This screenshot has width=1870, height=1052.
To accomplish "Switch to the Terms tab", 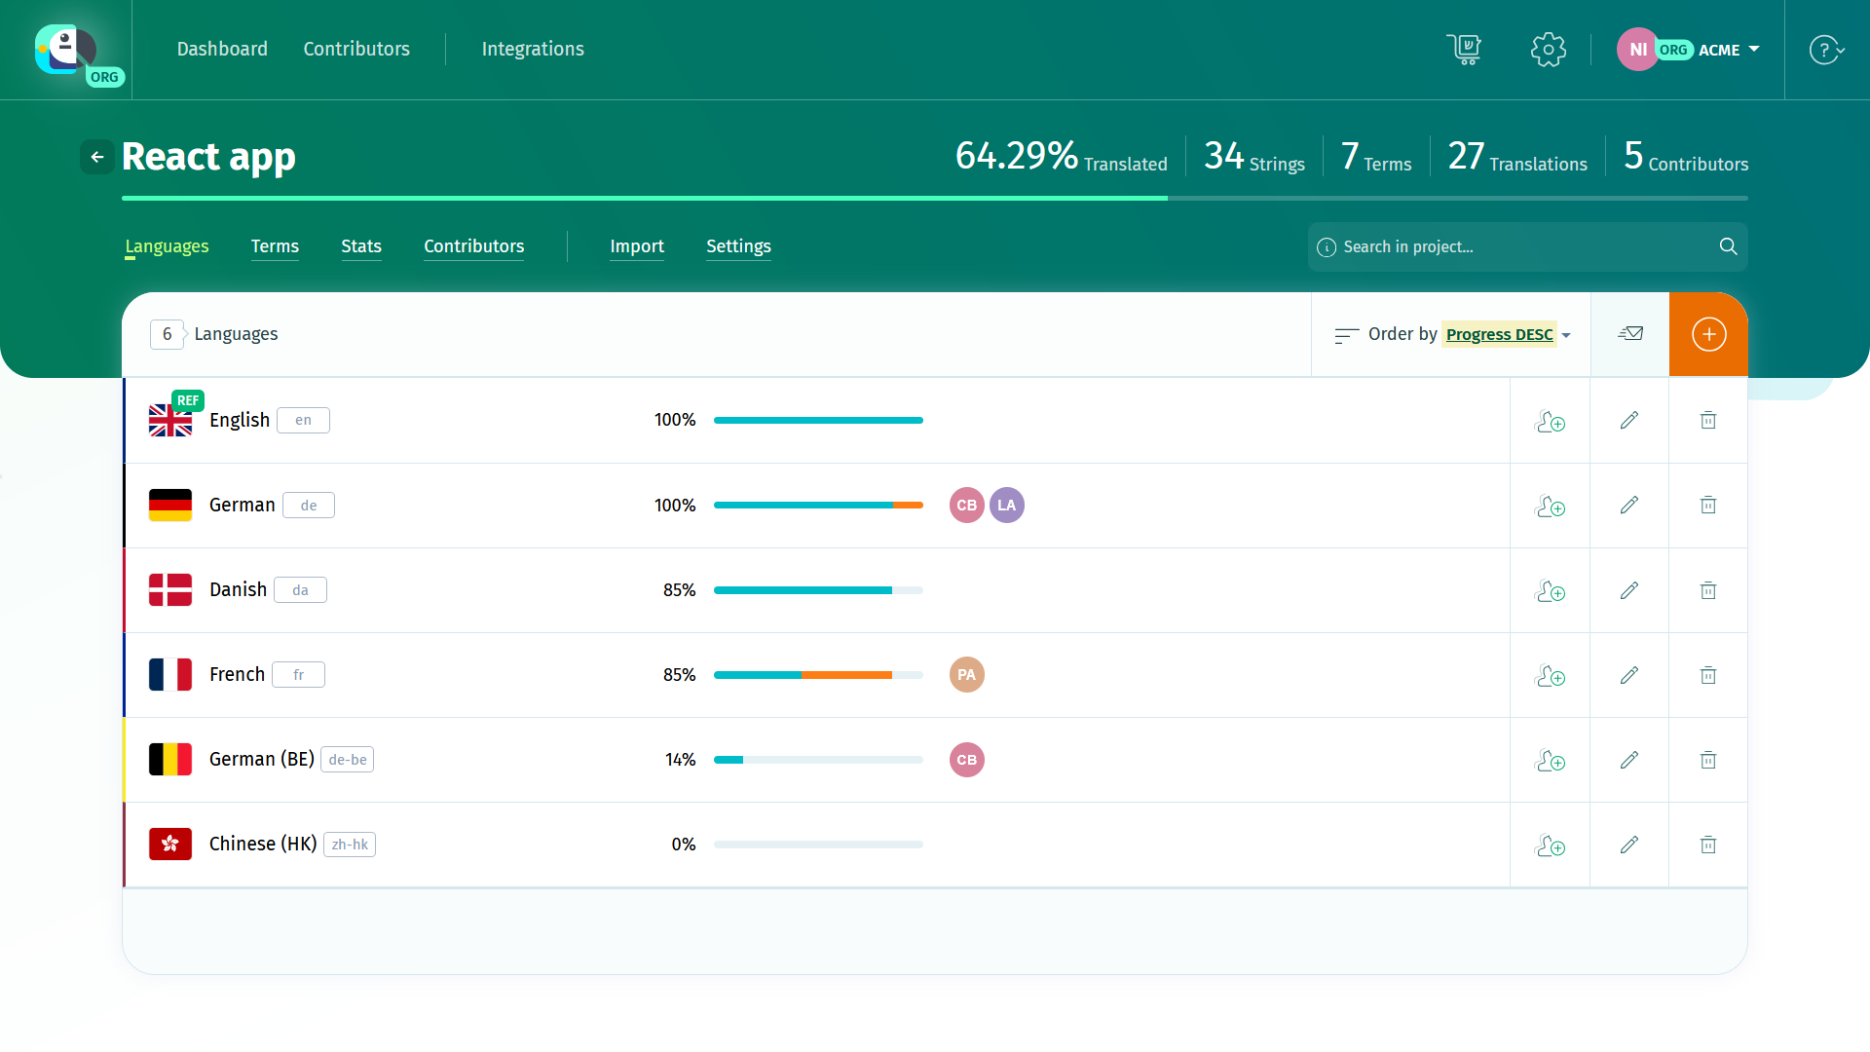I will pos(275,246).
